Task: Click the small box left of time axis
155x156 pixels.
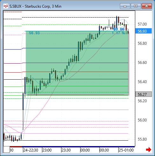Action: click(6, 150)
